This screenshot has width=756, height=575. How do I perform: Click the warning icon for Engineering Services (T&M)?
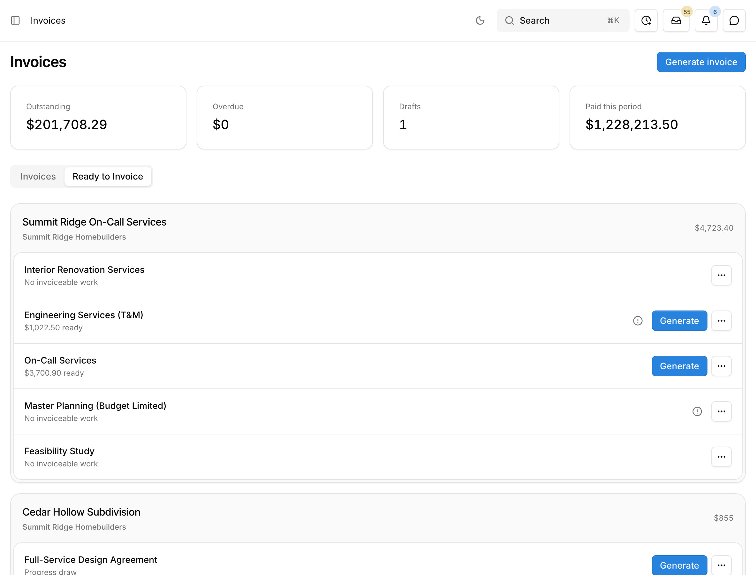click(638, 321)
